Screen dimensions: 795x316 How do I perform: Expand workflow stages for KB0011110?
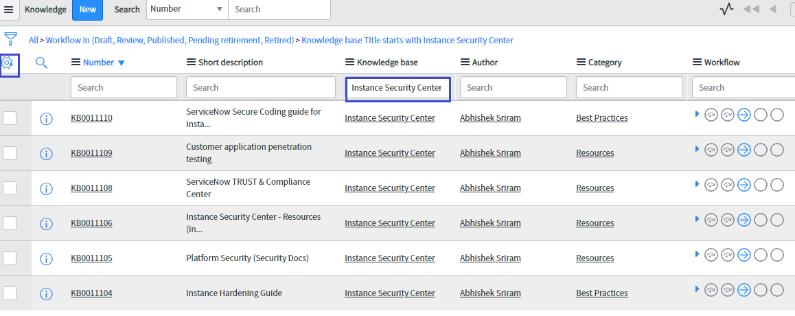[697, 113]
